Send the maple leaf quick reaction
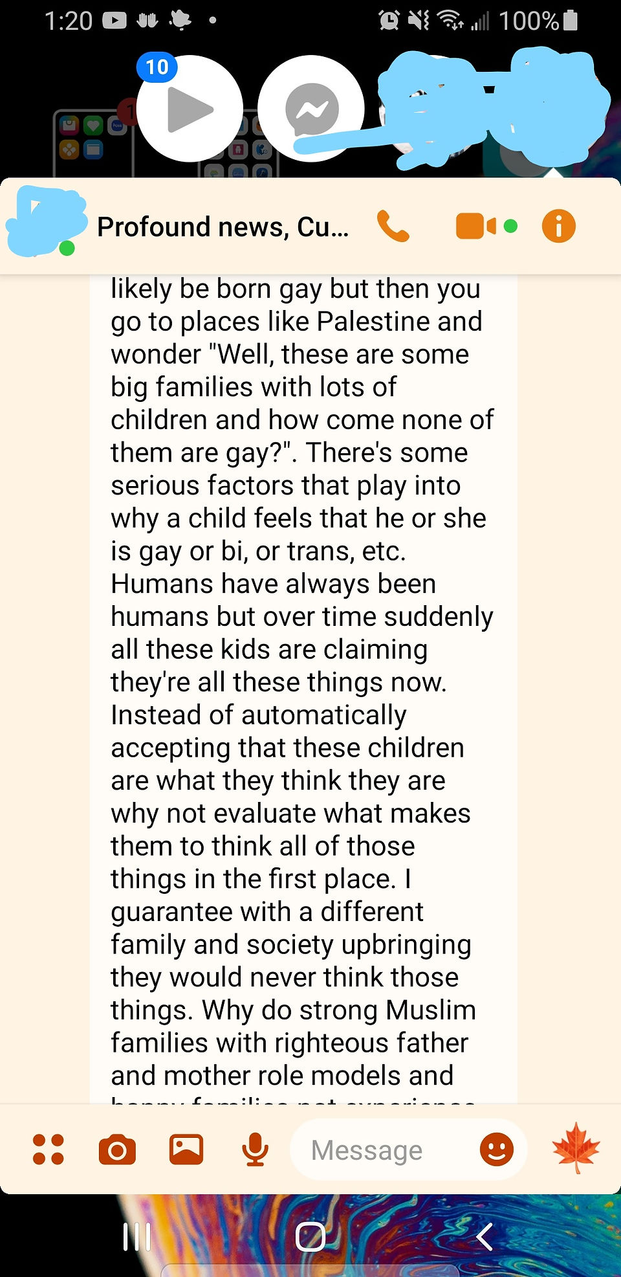621x1277 pixels. [576, 1148]
